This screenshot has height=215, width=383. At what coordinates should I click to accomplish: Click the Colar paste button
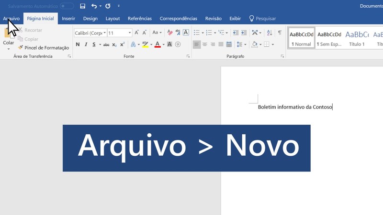[9, 37]
